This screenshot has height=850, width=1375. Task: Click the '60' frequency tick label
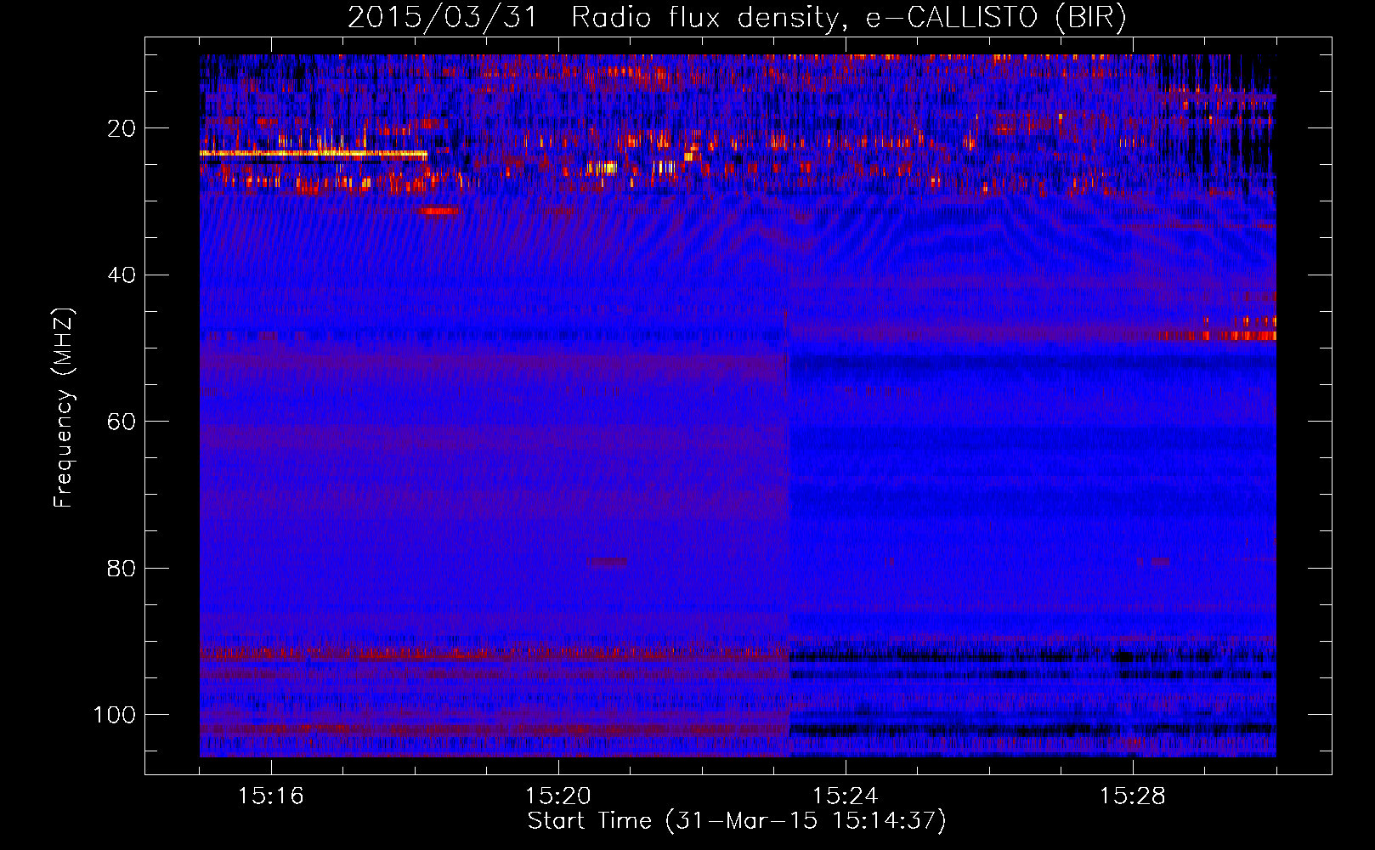pyautogui.click(x=122, y=422)
